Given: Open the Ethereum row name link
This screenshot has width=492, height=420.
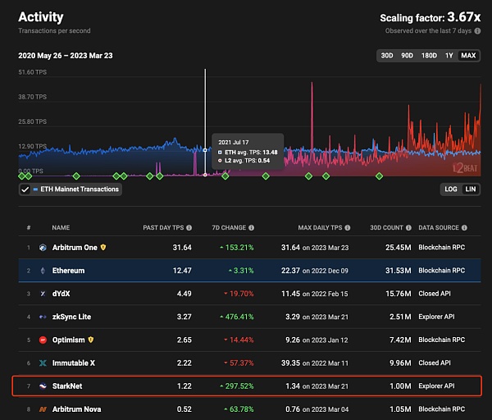Looking at the screenshot, I should click(68, 270).
